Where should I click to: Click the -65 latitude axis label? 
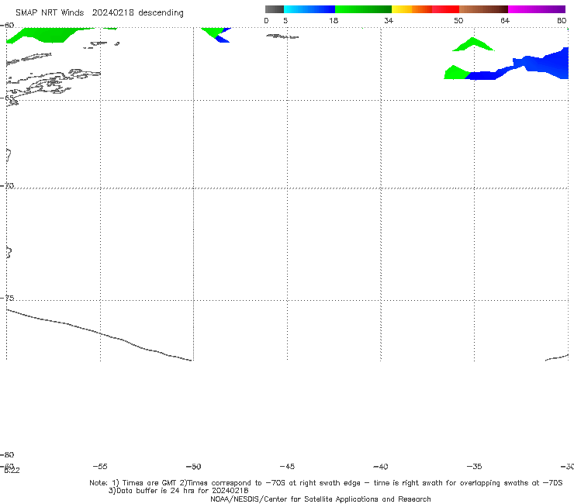[x=7, y=98]
